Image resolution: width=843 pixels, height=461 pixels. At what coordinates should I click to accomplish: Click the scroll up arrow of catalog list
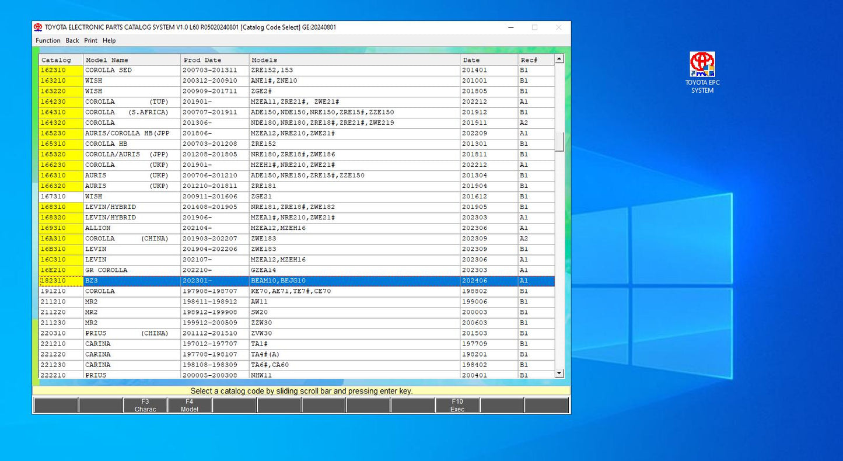point(559,59)
